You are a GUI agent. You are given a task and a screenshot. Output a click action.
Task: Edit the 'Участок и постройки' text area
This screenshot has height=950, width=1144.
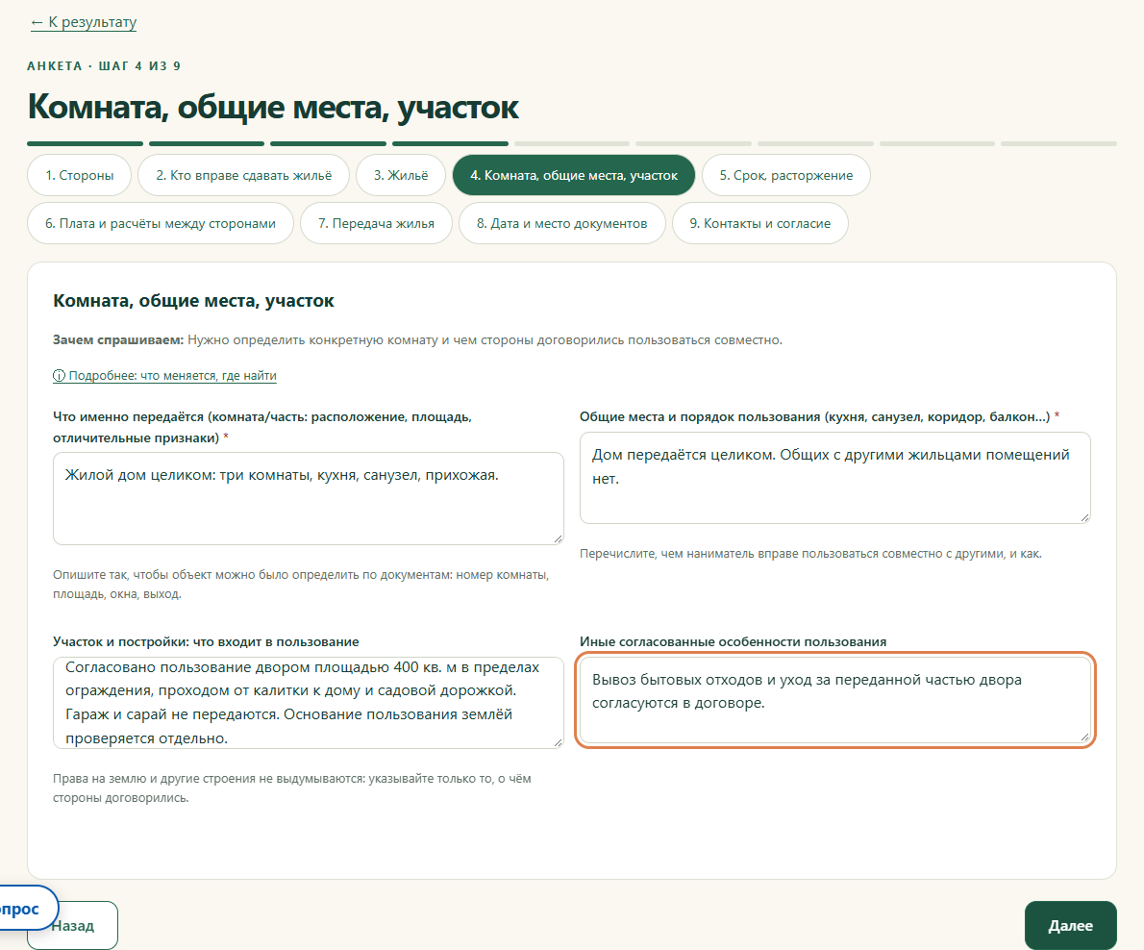click(308, 703)
